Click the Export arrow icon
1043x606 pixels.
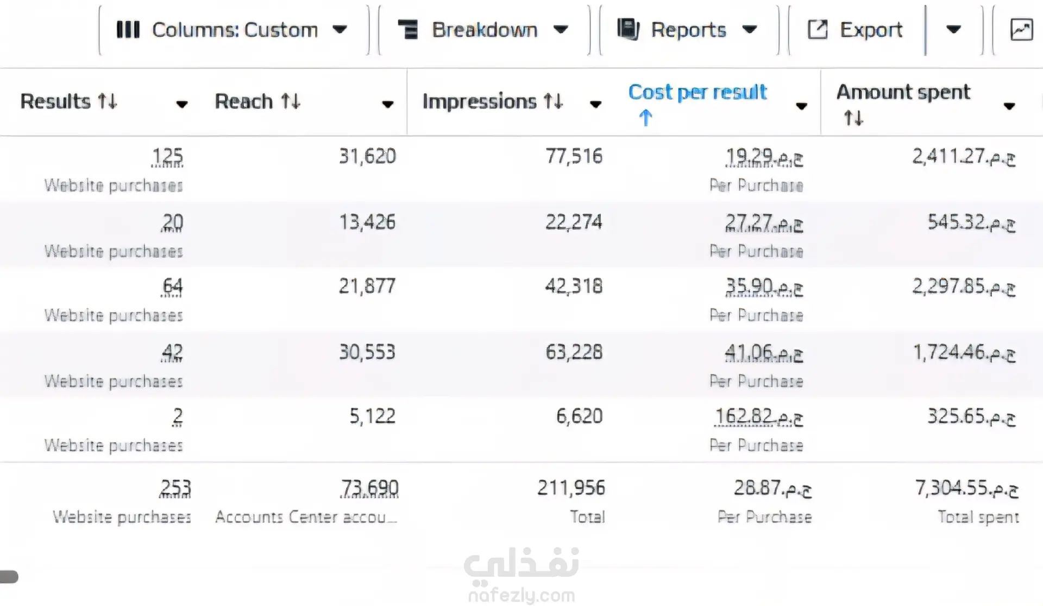coord(818,29)
